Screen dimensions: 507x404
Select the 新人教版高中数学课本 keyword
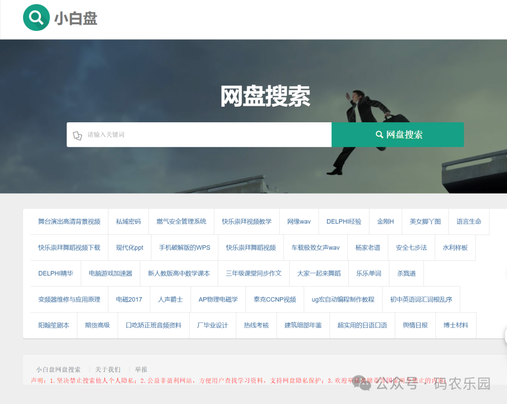click(179, 273)
